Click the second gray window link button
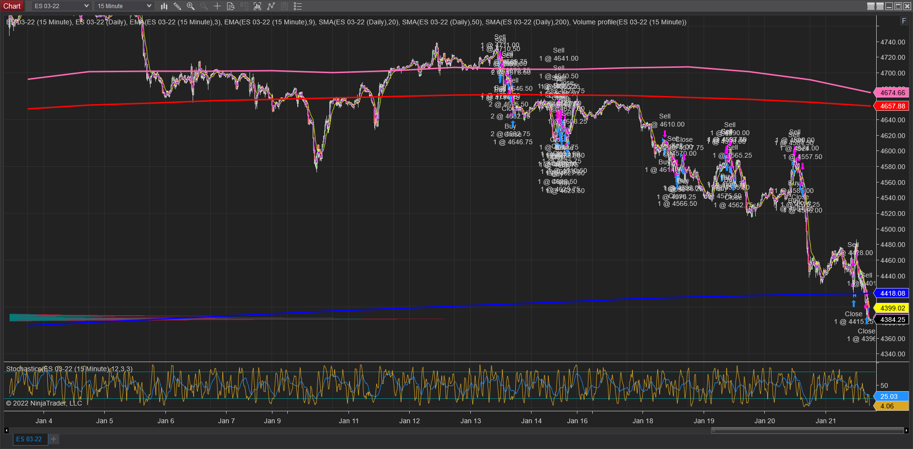This screenshot has width=913, height=449. [880, 6]
